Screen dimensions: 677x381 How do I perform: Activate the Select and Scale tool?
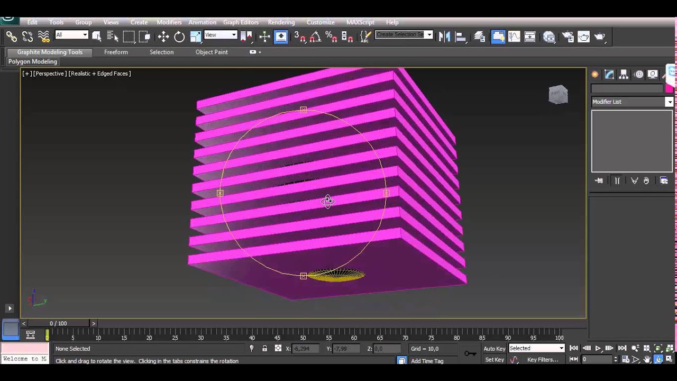196,37
